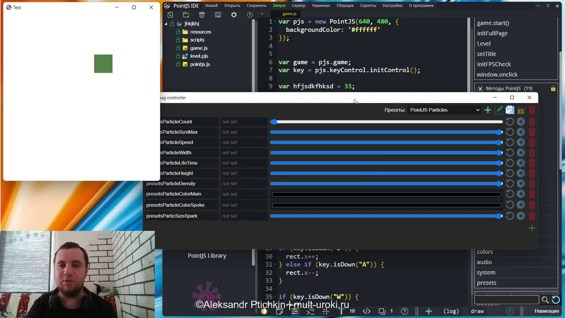Open the book documentation icon in sidebar

pos(218,15)
